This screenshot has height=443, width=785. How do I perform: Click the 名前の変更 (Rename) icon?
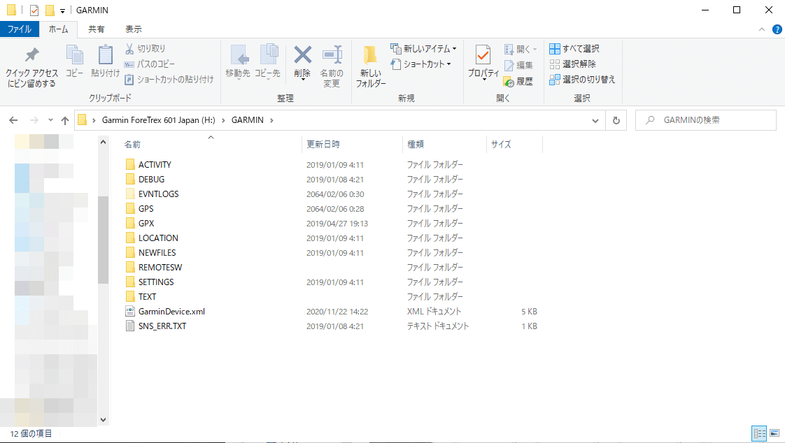click(332, 55)
